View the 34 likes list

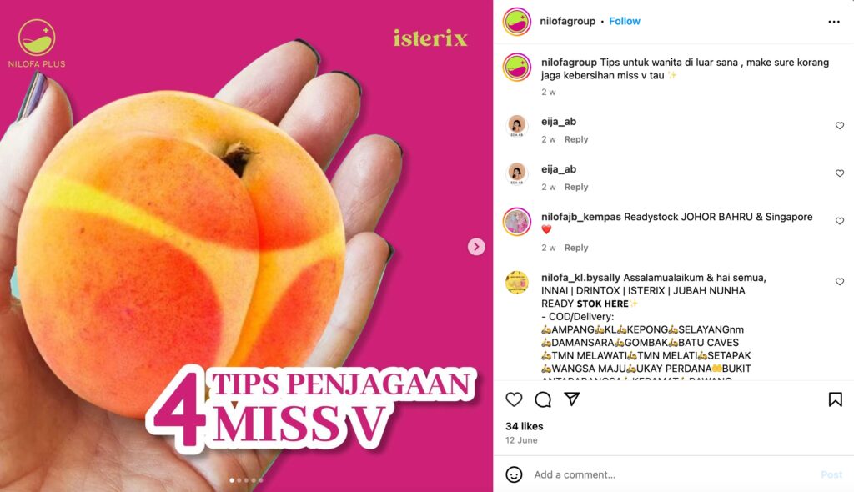tap(524, 426)
